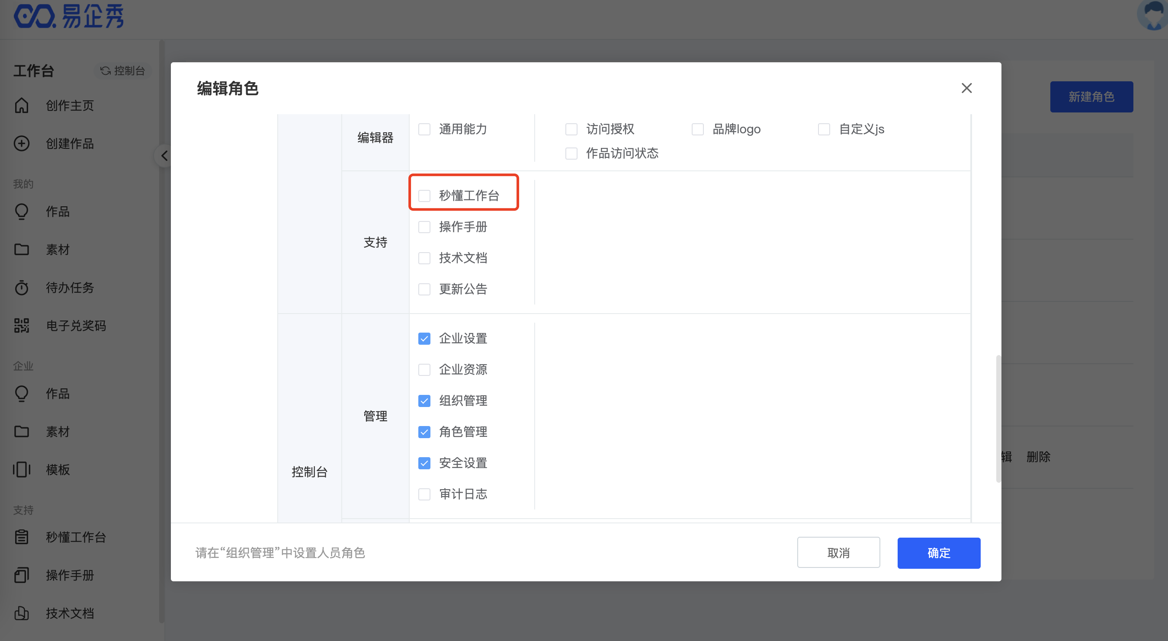Open 待办任务 in the sidebar
Image resolution: width=1168 pixels, height=641 pixels.
tap(70, 287)
